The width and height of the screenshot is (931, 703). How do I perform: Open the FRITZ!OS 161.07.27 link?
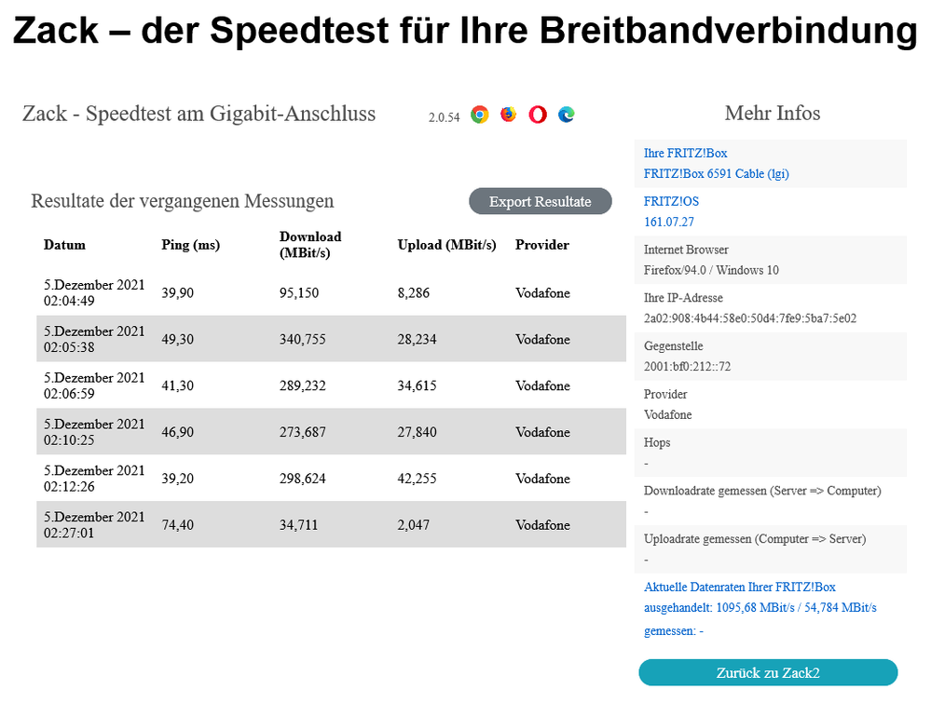coord(669,222)
